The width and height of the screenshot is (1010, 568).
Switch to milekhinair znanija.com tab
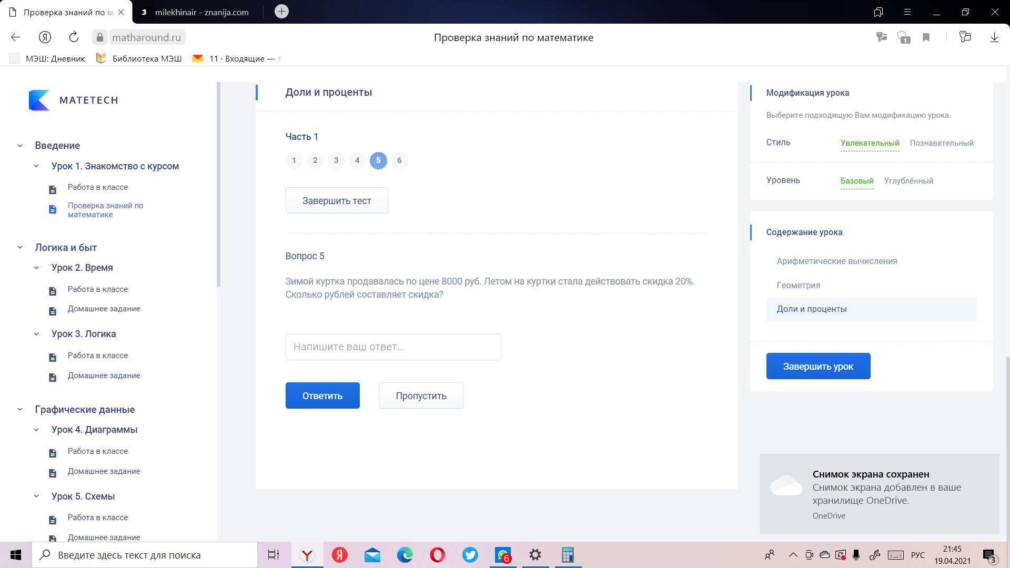click(201, 12)
